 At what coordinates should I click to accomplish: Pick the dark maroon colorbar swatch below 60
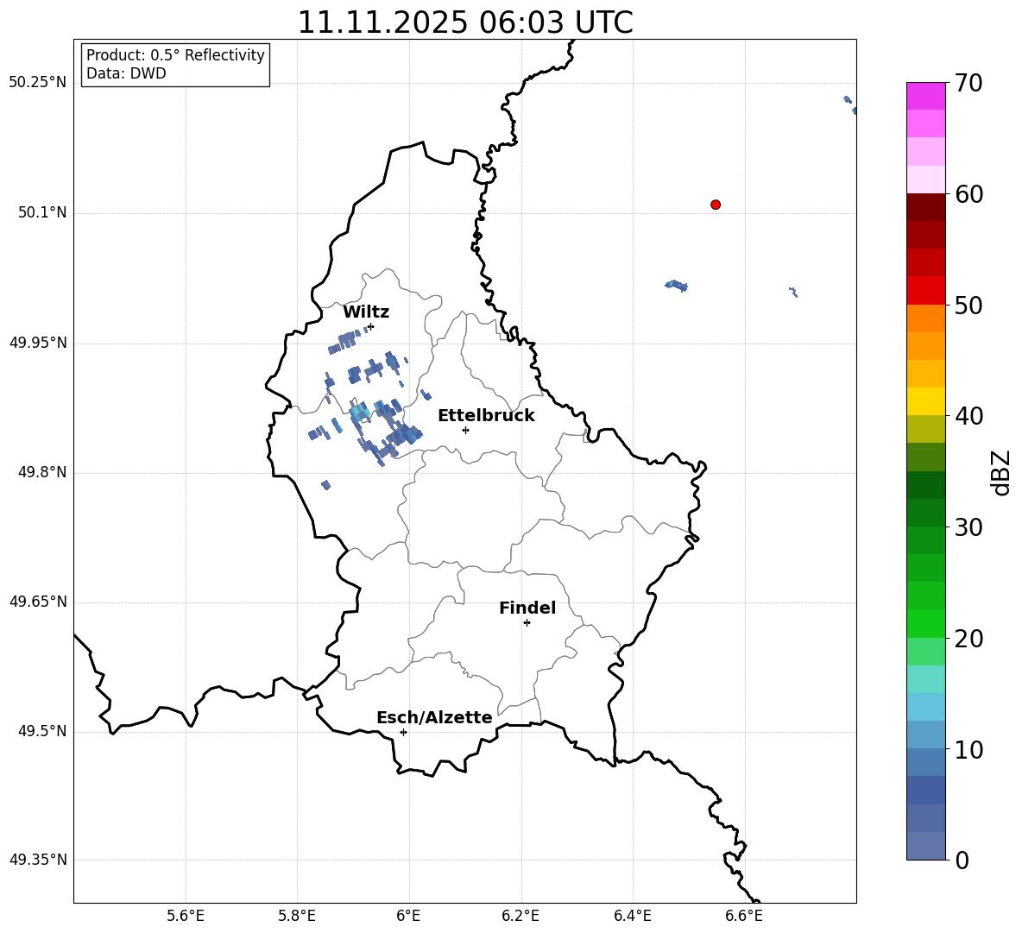tap(925, 207)
